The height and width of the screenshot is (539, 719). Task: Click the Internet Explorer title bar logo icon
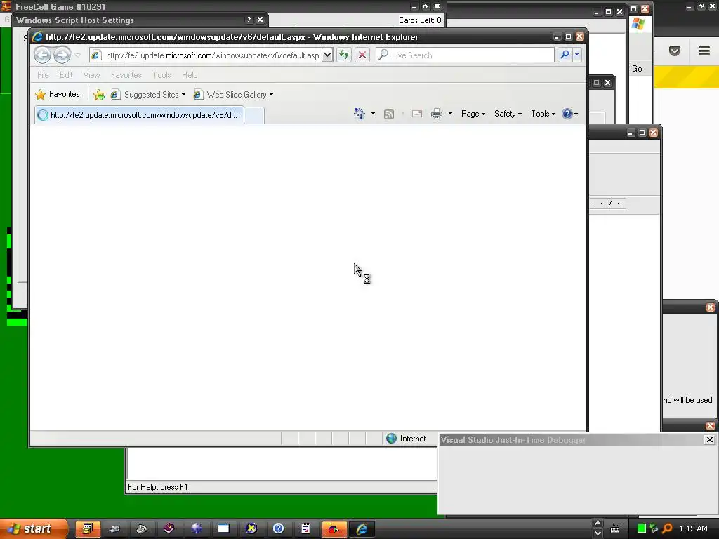(38, 36)
